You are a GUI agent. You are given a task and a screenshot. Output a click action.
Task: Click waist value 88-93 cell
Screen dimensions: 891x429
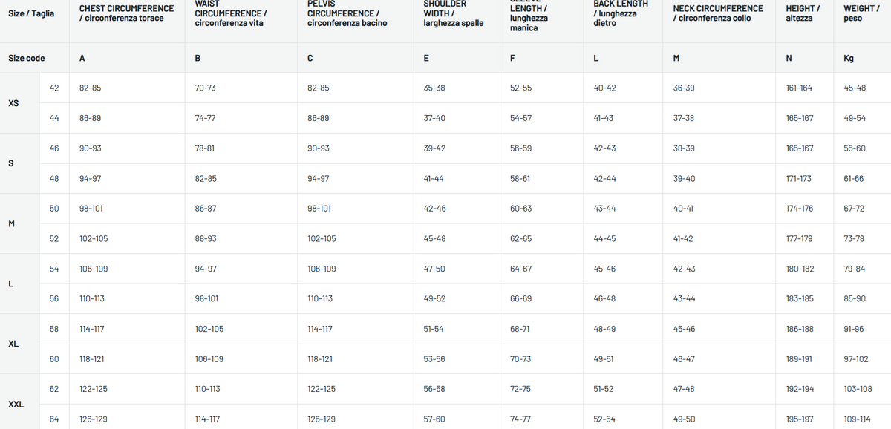click(206, 239)
